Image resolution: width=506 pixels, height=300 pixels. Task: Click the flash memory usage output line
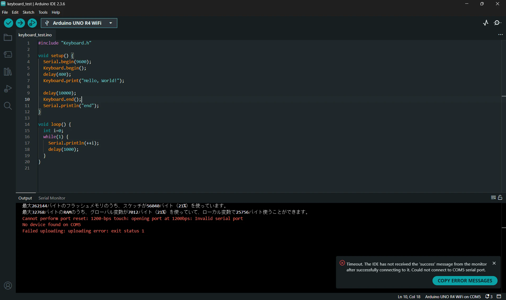(125, 206)
